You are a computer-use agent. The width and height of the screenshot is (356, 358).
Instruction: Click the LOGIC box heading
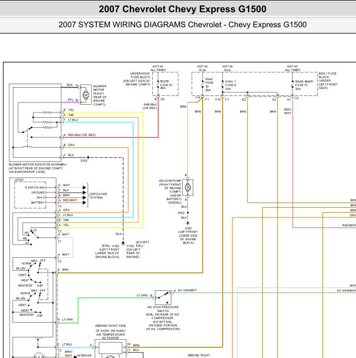click(19, 180)
